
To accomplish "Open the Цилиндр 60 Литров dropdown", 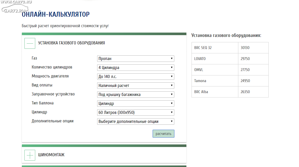I will tap(135, 112).
